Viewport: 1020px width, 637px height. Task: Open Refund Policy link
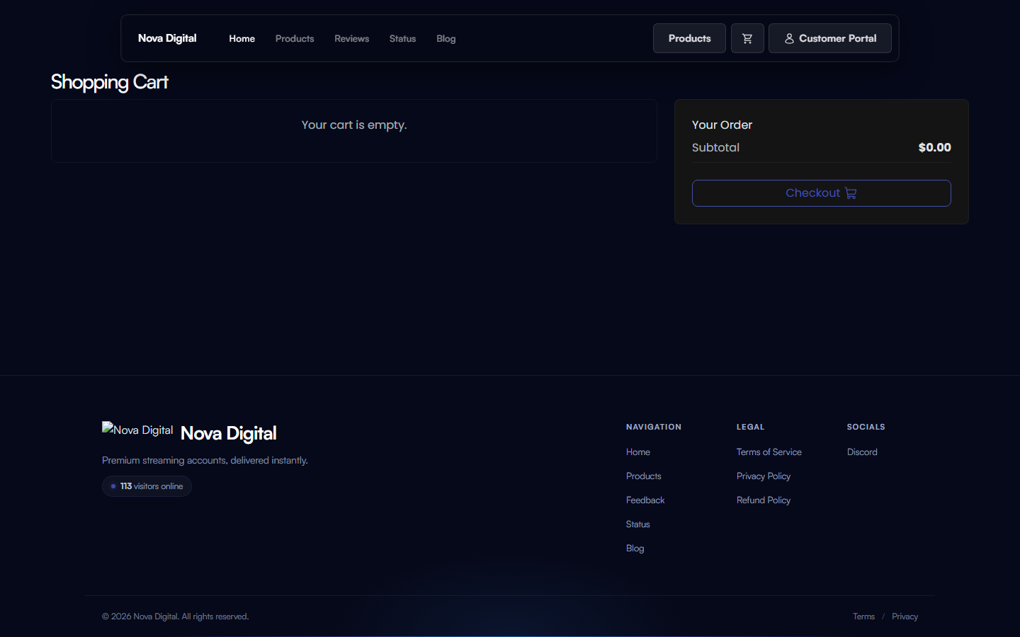tap(764, 500)
